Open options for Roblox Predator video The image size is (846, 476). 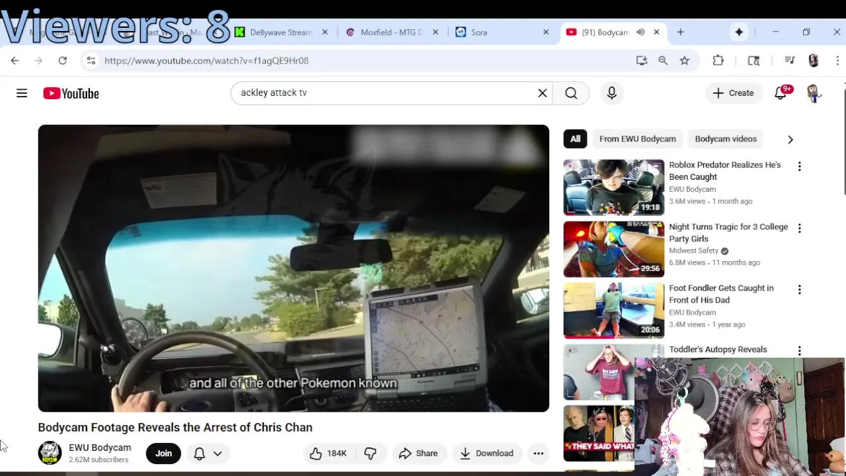(799, 167)
